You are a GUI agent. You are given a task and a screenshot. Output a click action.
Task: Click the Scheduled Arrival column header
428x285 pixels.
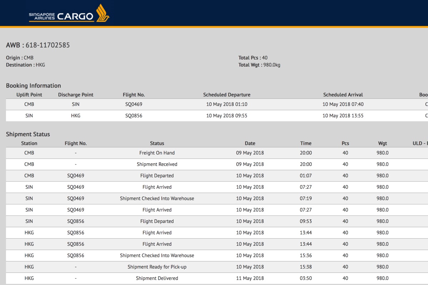click(343, 95)
